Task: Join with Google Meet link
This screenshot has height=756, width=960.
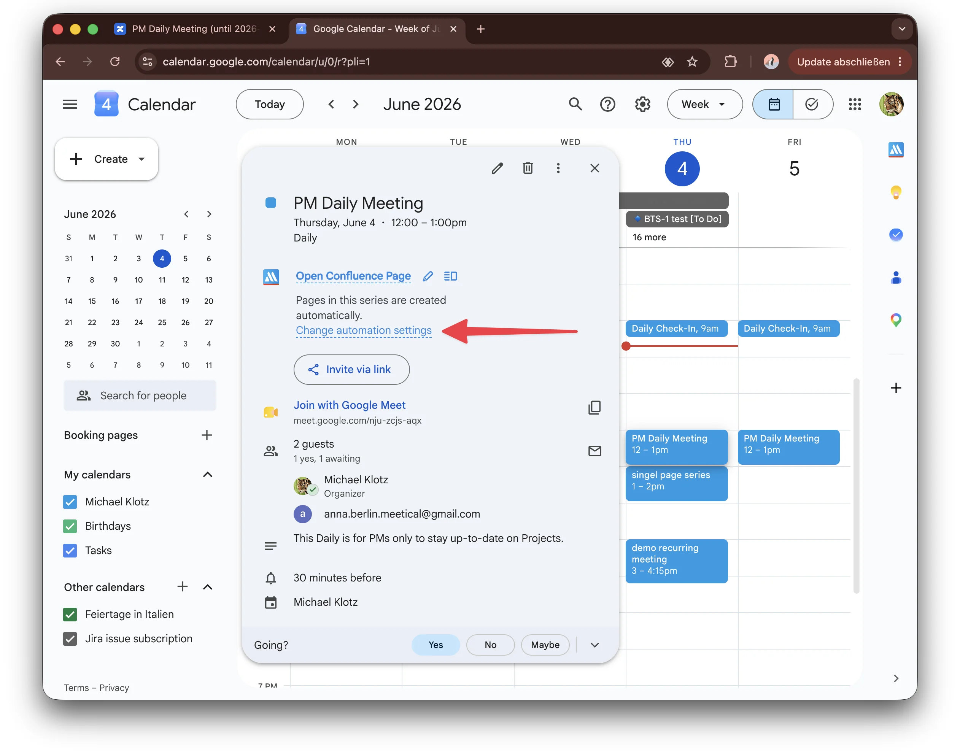Action: coord(350,405)
